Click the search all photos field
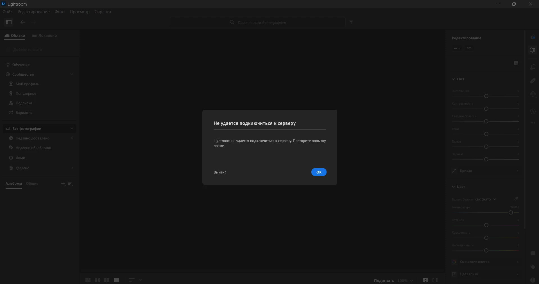Viewport: 539px width, 284px height. (257, 22)
